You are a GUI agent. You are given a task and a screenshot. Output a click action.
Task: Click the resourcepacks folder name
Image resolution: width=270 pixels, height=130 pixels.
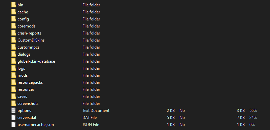point(30,82)
